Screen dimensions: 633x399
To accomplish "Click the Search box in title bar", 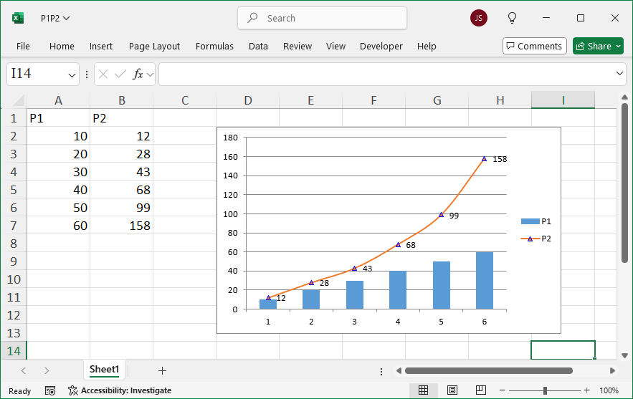I will (x=322, y=18).
